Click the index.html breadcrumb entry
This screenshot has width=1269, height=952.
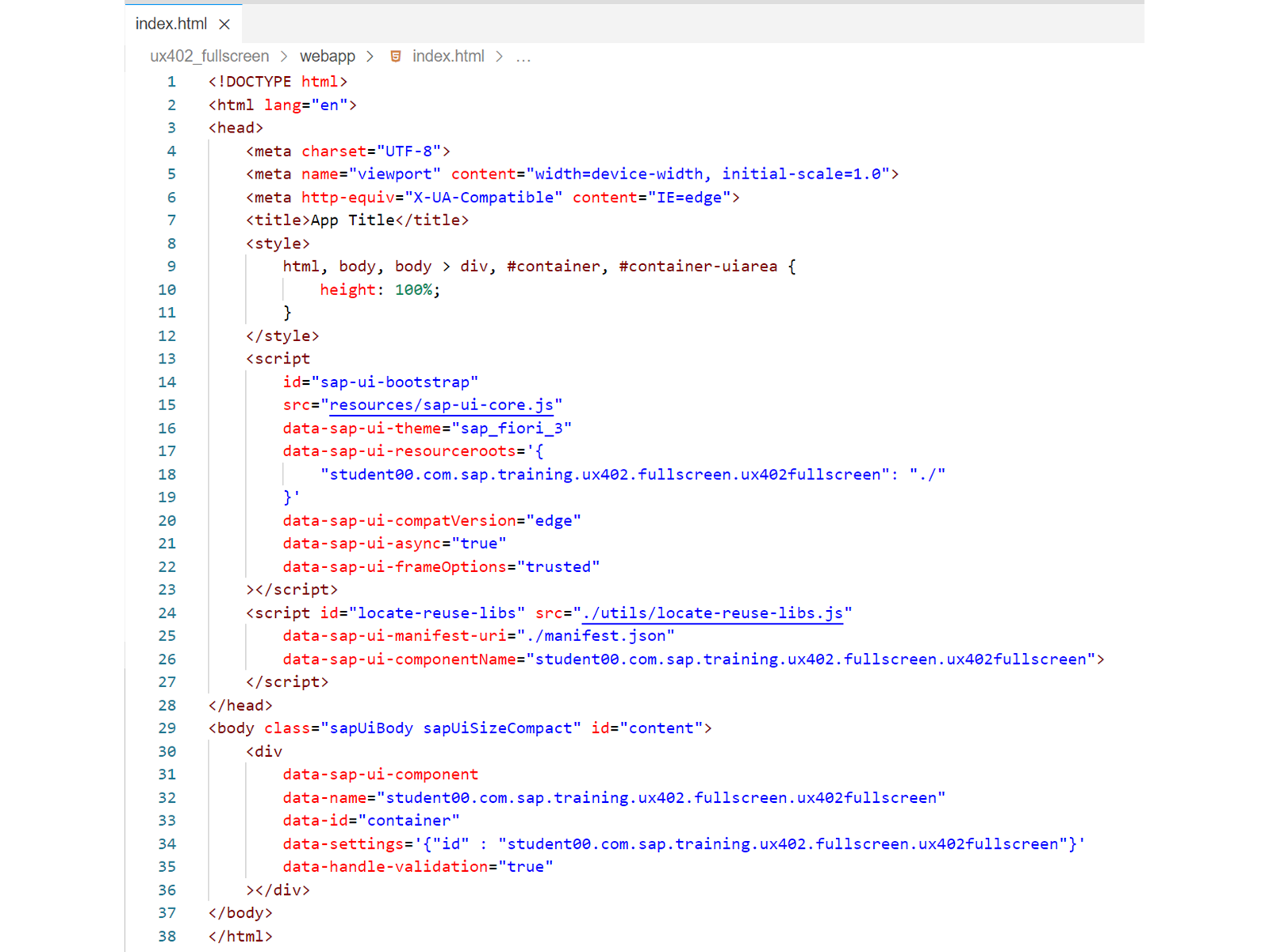tap(448, 56)
